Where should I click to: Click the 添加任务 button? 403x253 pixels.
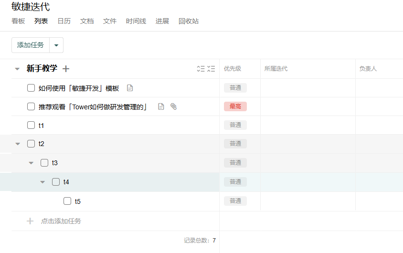[x=31, y=45]
